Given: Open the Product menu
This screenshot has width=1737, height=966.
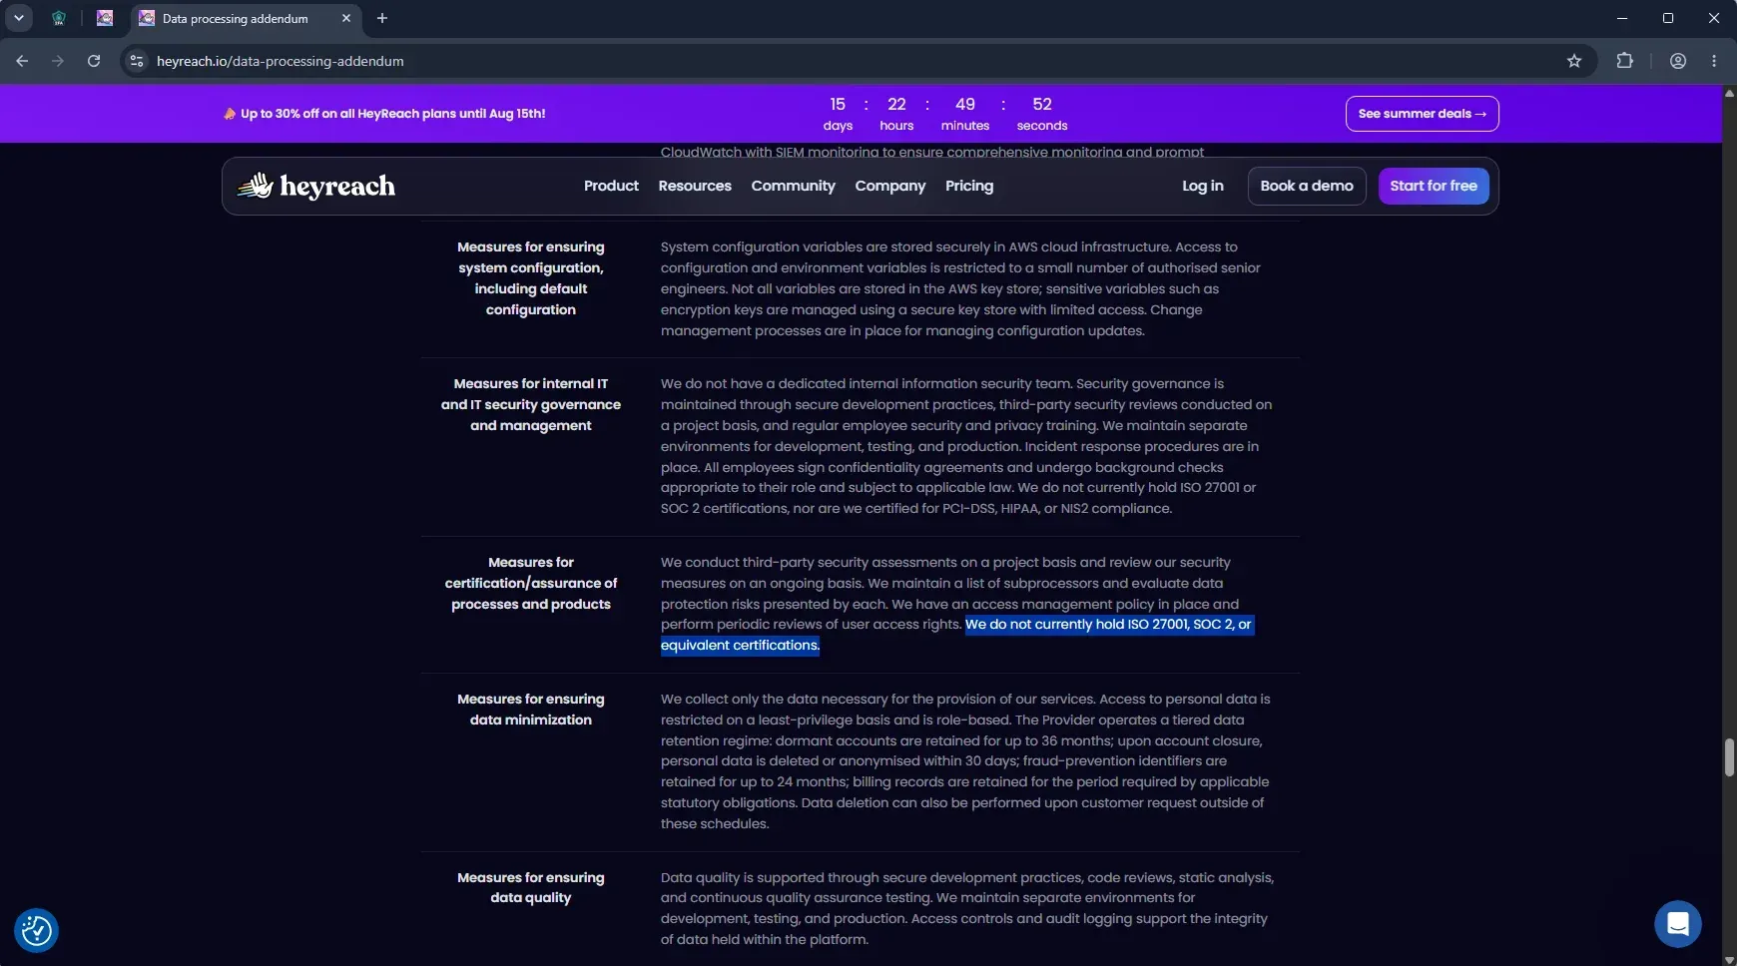Looking at the screenshot, I should [x=611, y=186].
